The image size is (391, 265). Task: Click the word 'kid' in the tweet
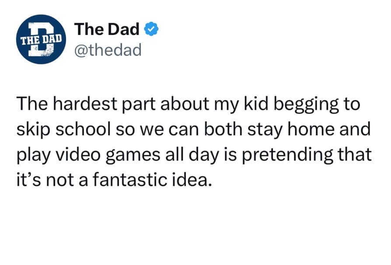[x=263, y=105]
